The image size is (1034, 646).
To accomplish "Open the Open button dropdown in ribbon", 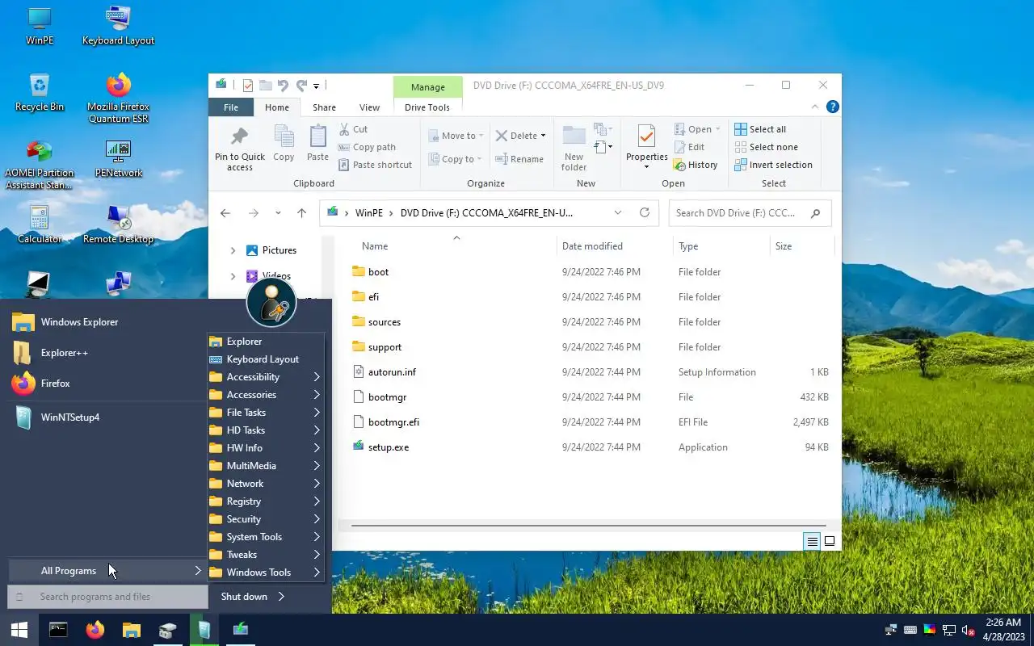I will (717, 129).
